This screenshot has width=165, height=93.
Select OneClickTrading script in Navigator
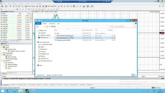coord(11,65)
